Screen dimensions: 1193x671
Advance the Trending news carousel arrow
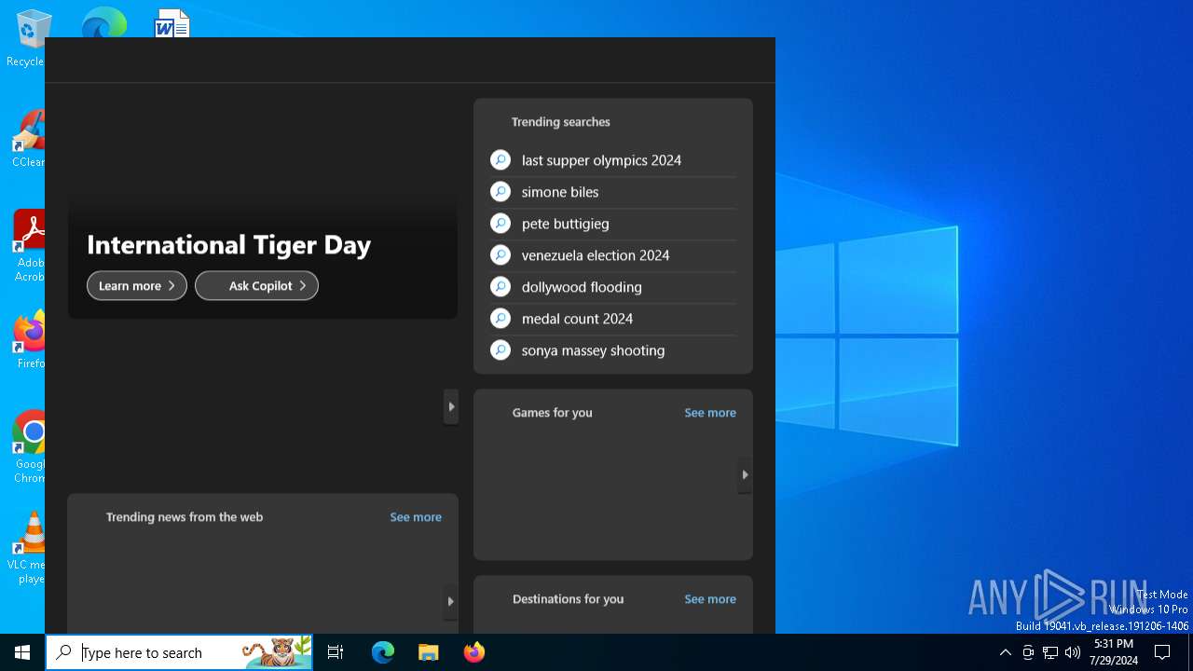click(x=451, y=602)
